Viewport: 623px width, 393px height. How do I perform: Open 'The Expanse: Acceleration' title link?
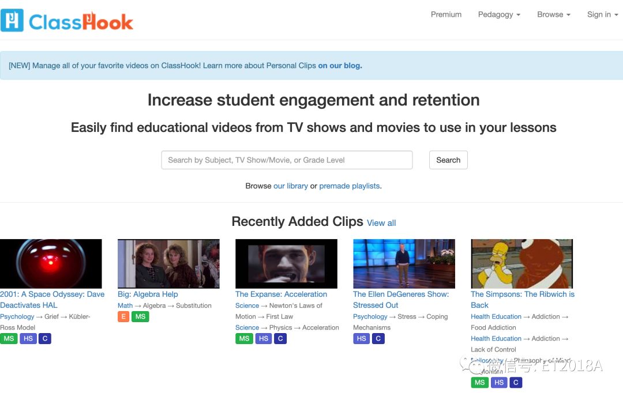pyautogui.click(x=281, y=294)
